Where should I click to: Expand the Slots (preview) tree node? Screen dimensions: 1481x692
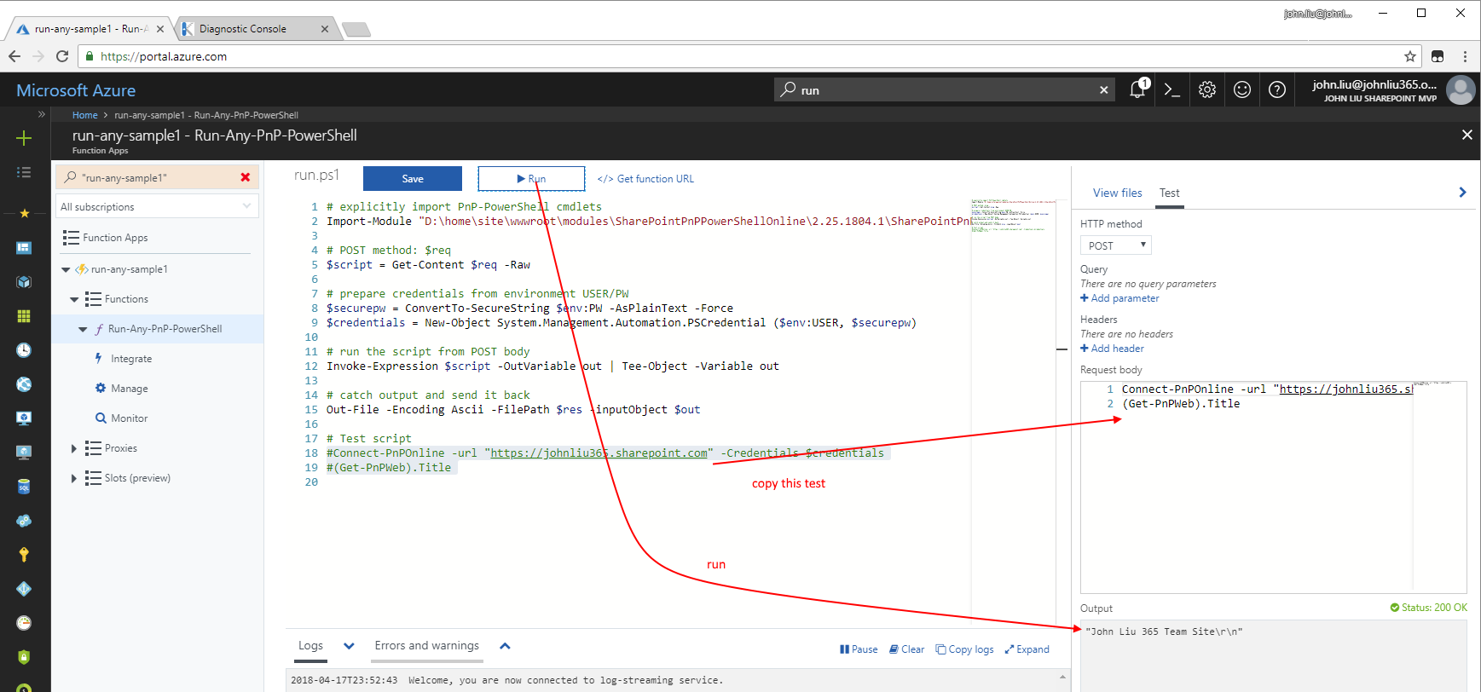[x=74, y=478]
